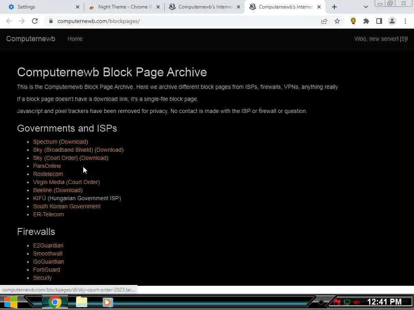Click the Governments and ISPs heading
Viewport: 414px width, 310px height.
67,128
